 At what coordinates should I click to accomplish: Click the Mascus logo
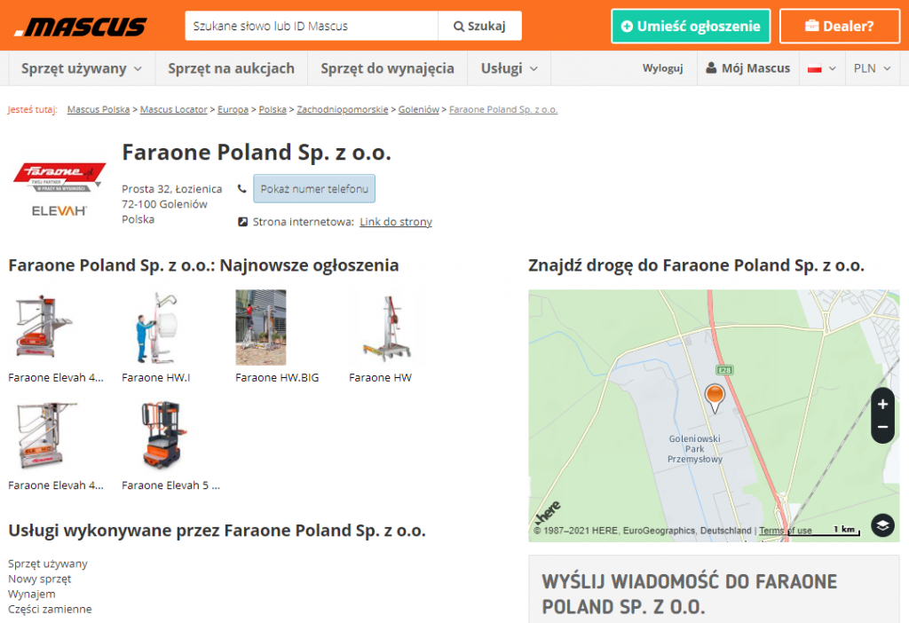pyautogui.click(x=81, y=26)
